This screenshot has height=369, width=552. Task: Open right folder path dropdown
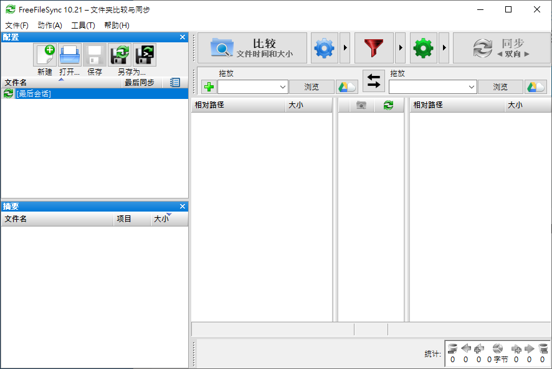click(472, 87)
